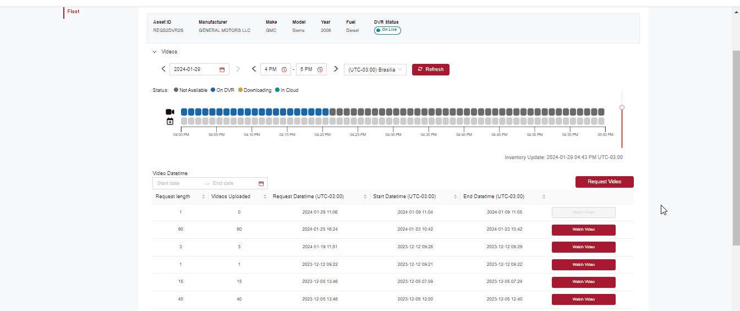
Task: Click the 05:00 PM timeline tick label
Action: [605, 134]
